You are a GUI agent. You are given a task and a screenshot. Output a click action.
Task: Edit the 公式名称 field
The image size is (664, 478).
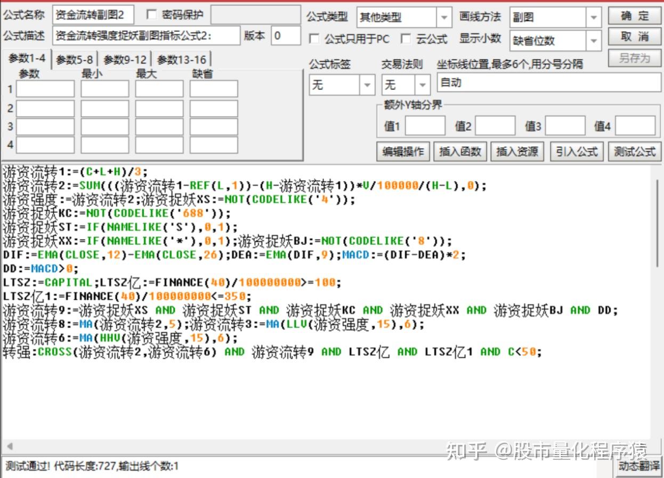click(x=93, y=15)
